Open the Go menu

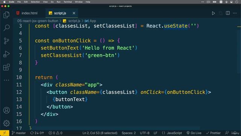pos(52,2)
